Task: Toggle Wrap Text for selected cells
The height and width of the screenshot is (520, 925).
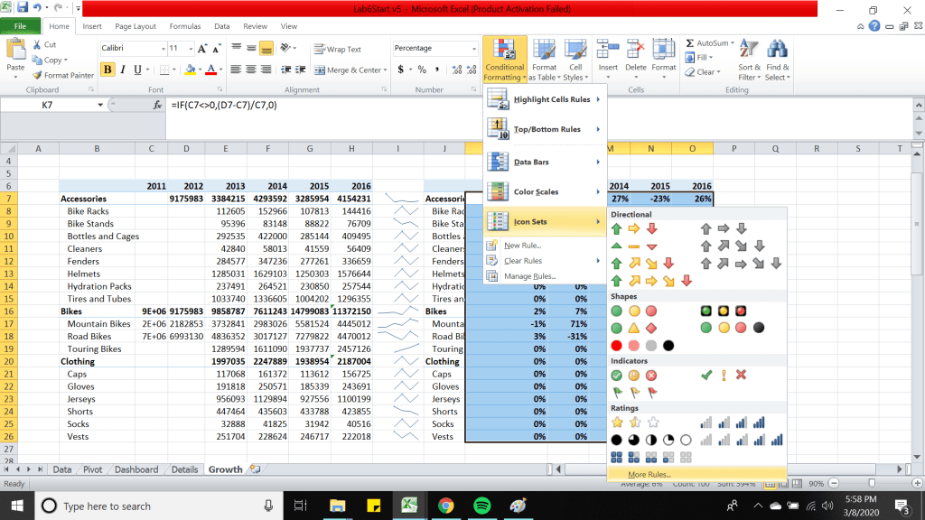Action: [338, 49]
